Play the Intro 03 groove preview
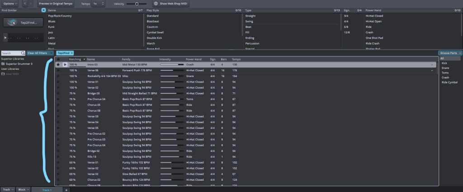The width and height of the screenshot is (463, 192). [65, 64]
